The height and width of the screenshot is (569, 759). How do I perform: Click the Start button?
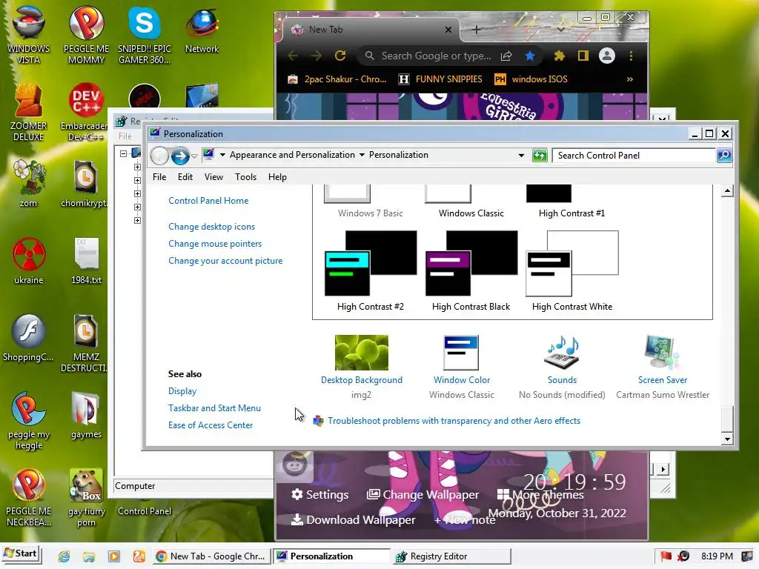click(21, 553)
